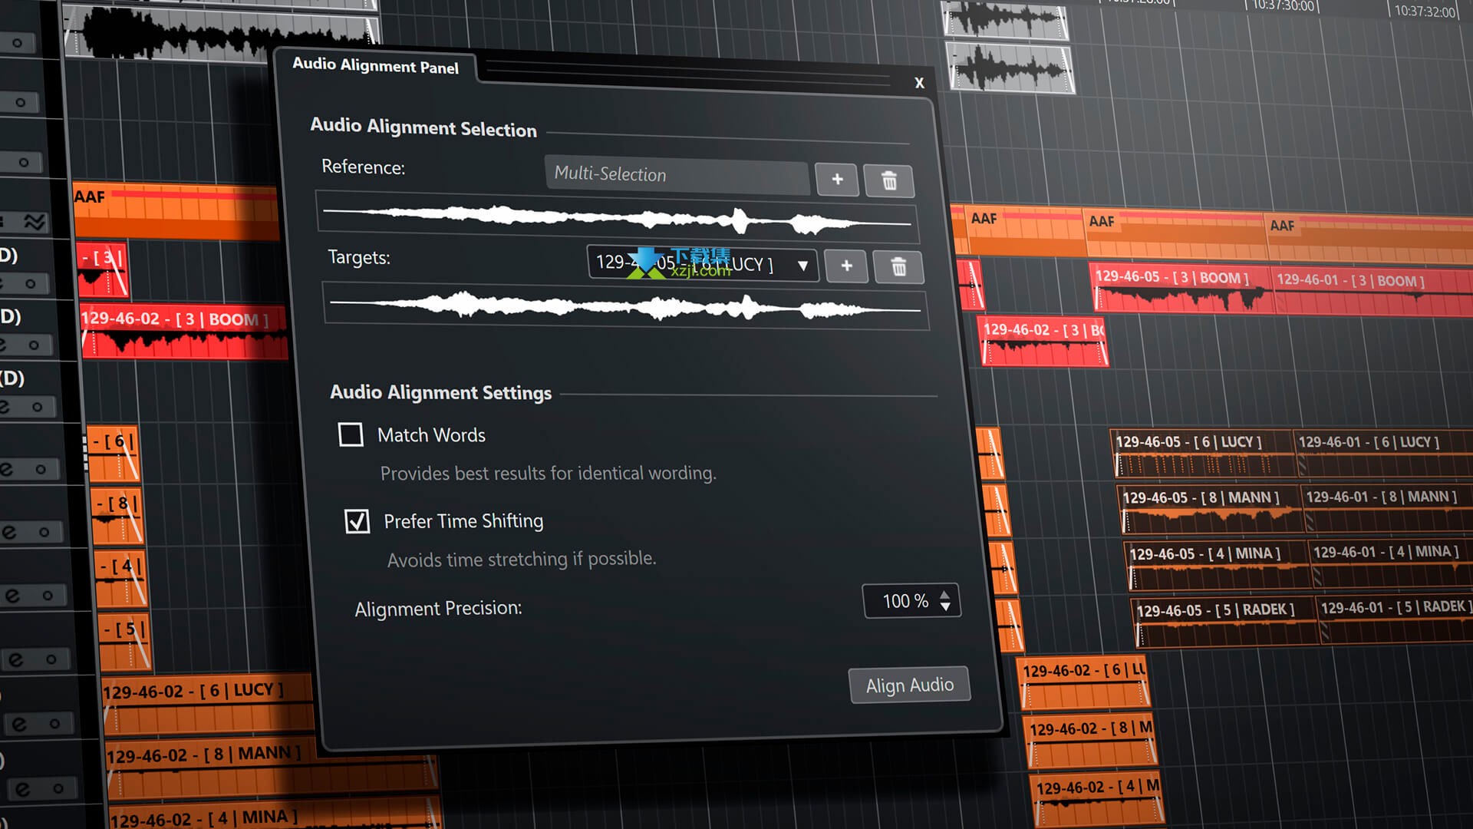
Task: Select left-side clip 129-46-02 - [ 3 | BOOM ]
Action: pyautogui.click(x=183, y=332)
